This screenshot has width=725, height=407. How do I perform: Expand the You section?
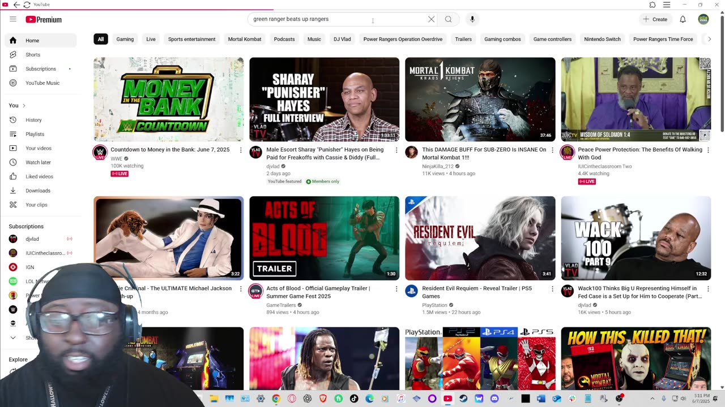point(17,105)
